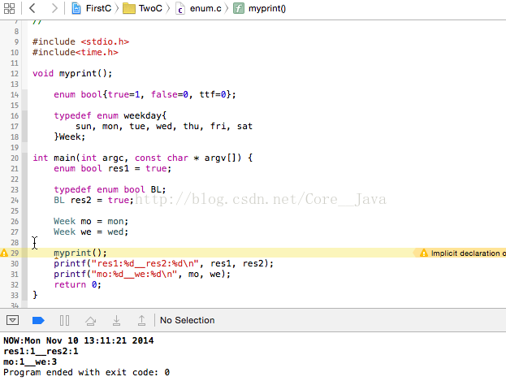Open the related items grid menu
Image resolution: width=506 pixels, height=381 pixels.
click(10, 8)
